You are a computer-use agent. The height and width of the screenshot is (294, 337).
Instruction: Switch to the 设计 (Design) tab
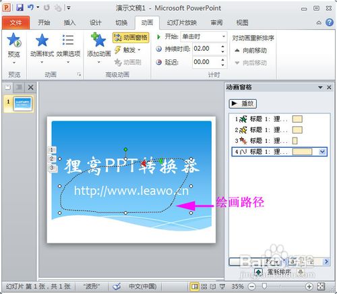[95, 22]
